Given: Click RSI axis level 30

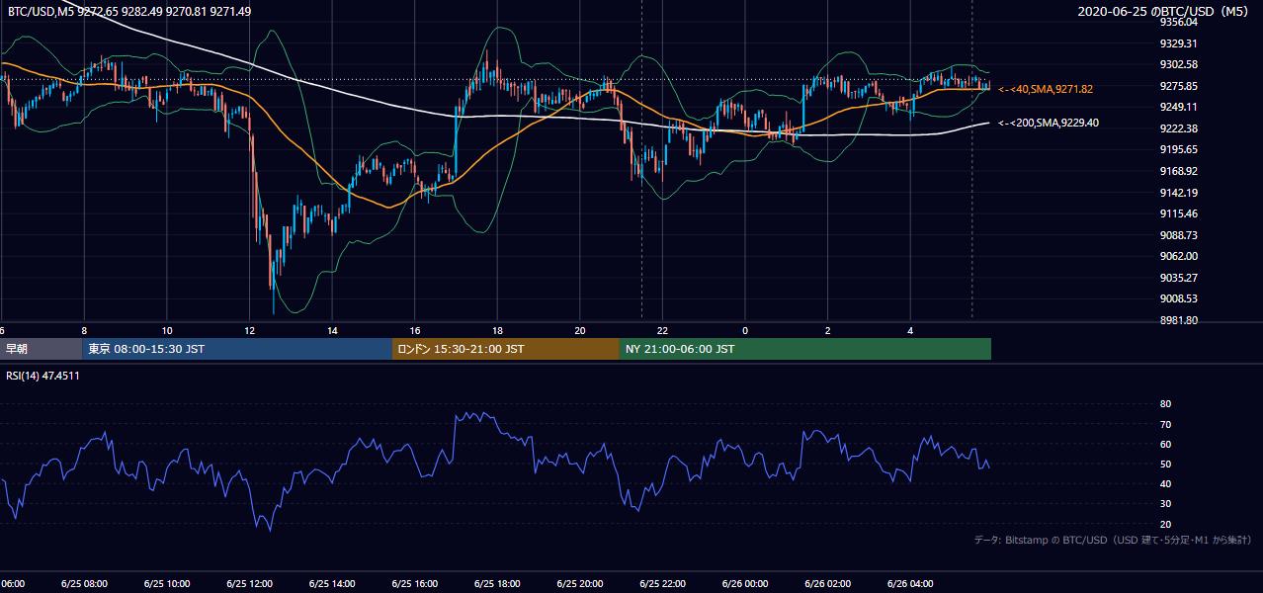Looking at the screenshot, I should tap(1165, 503).
